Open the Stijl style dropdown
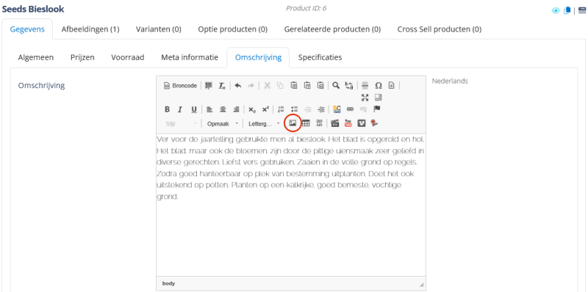The image size is (588, 292). click(x=181, y=123)
